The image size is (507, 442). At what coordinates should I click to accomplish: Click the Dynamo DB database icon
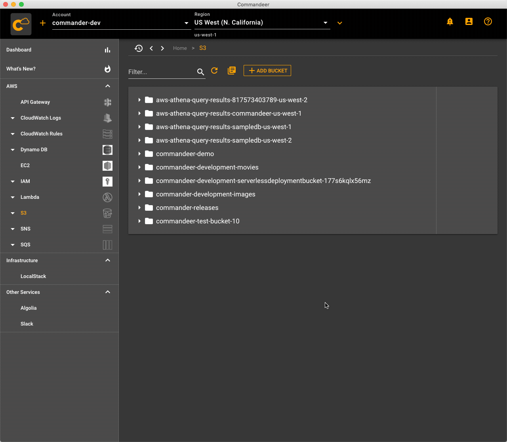click(x=107, y=150)
